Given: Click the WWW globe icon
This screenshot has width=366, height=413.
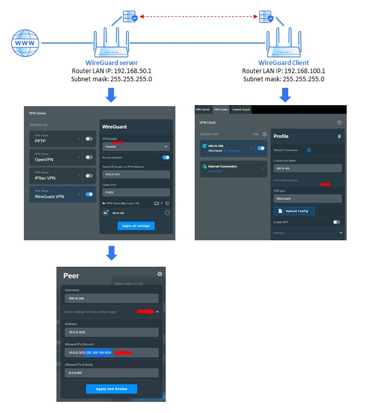Looking at the screenshot, I should (25, 43).
